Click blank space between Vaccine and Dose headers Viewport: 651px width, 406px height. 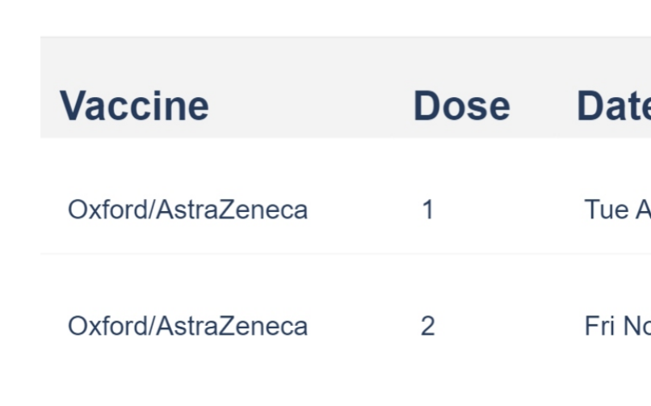(x=311, y=106)
